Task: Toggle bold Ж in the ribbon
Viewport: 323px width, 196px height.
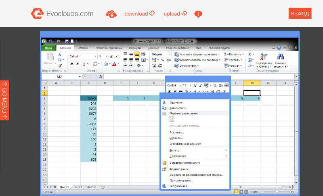Action: click(x=72, y=64)
